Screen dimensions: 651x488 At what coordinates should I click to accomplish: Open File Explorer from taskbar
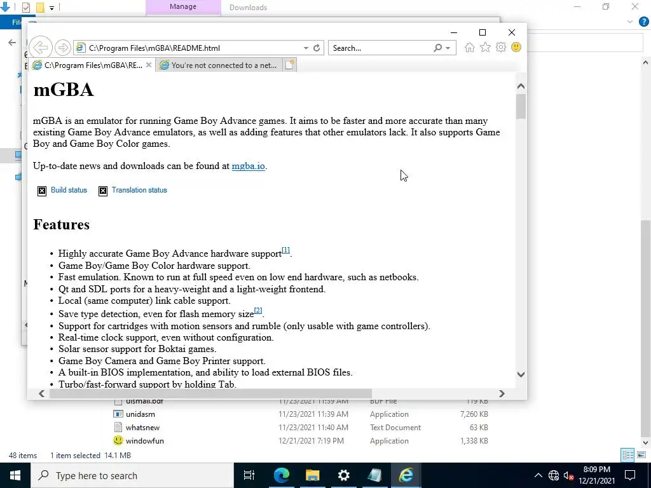(312, 475)
